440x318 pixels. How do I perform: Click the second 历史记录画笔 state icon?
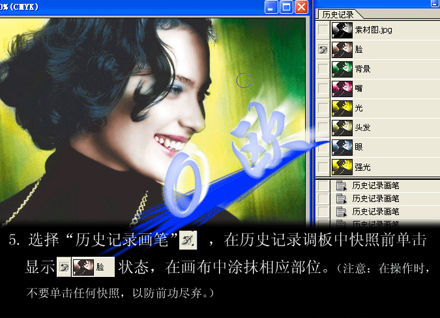[341, 199]
